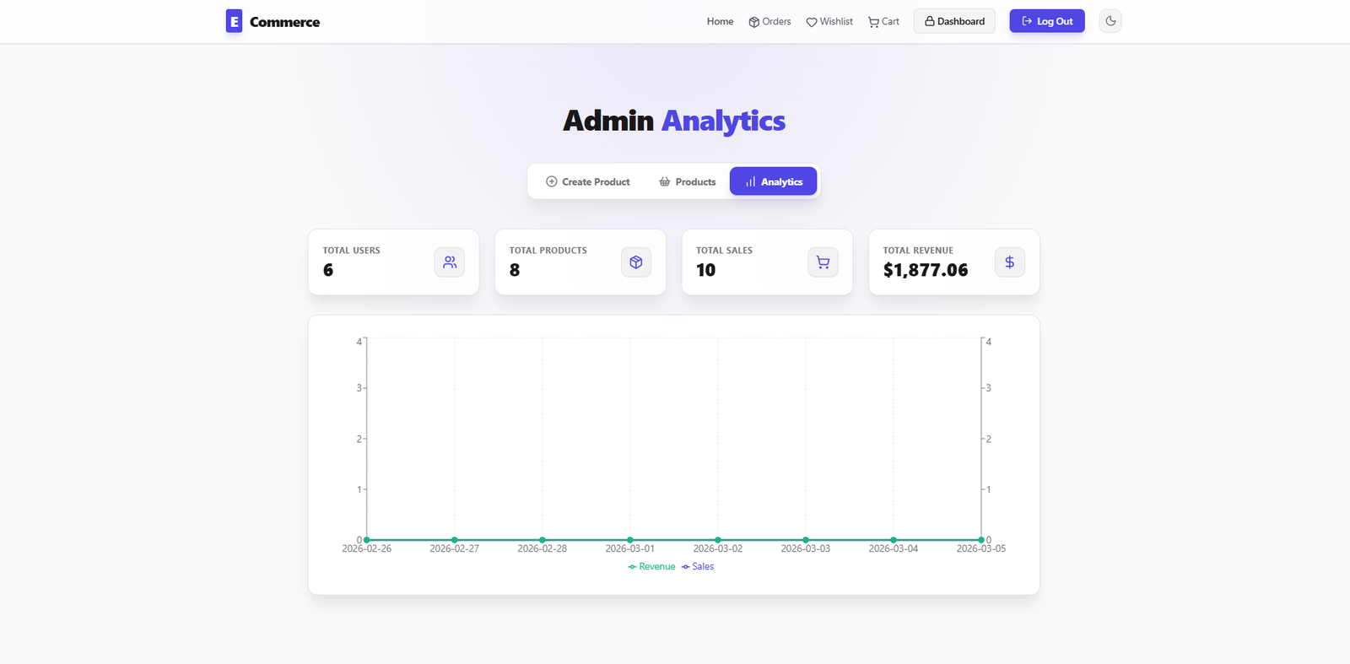Click the chart data point for 2026-02-27

pyautogui.click(x=455, y=540)
